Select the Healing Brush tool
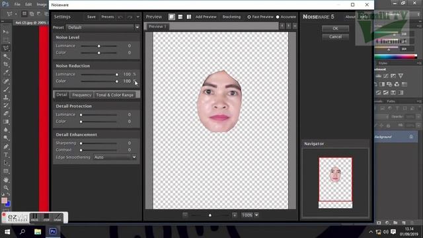This screenshot has height=238, width=423. (6, 81)
